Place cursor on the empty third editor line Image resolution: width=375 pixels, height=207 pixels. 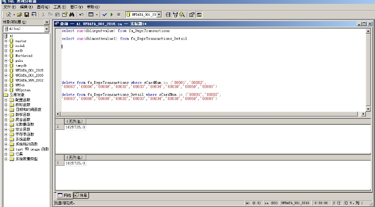tap(213, 46)
